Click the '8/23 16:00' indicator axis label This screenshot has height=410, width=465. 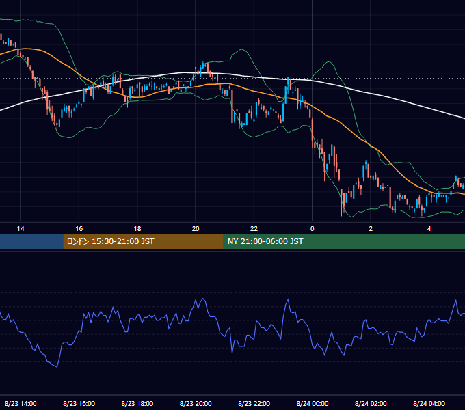[x=79, y=403]
